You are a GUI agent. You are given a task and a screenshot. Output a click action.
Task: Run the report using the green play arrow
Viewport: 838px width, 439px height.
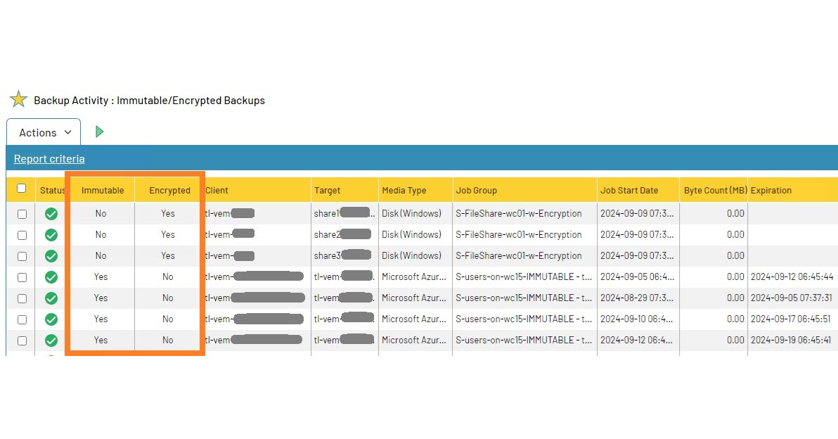click(x=99, y=132)
